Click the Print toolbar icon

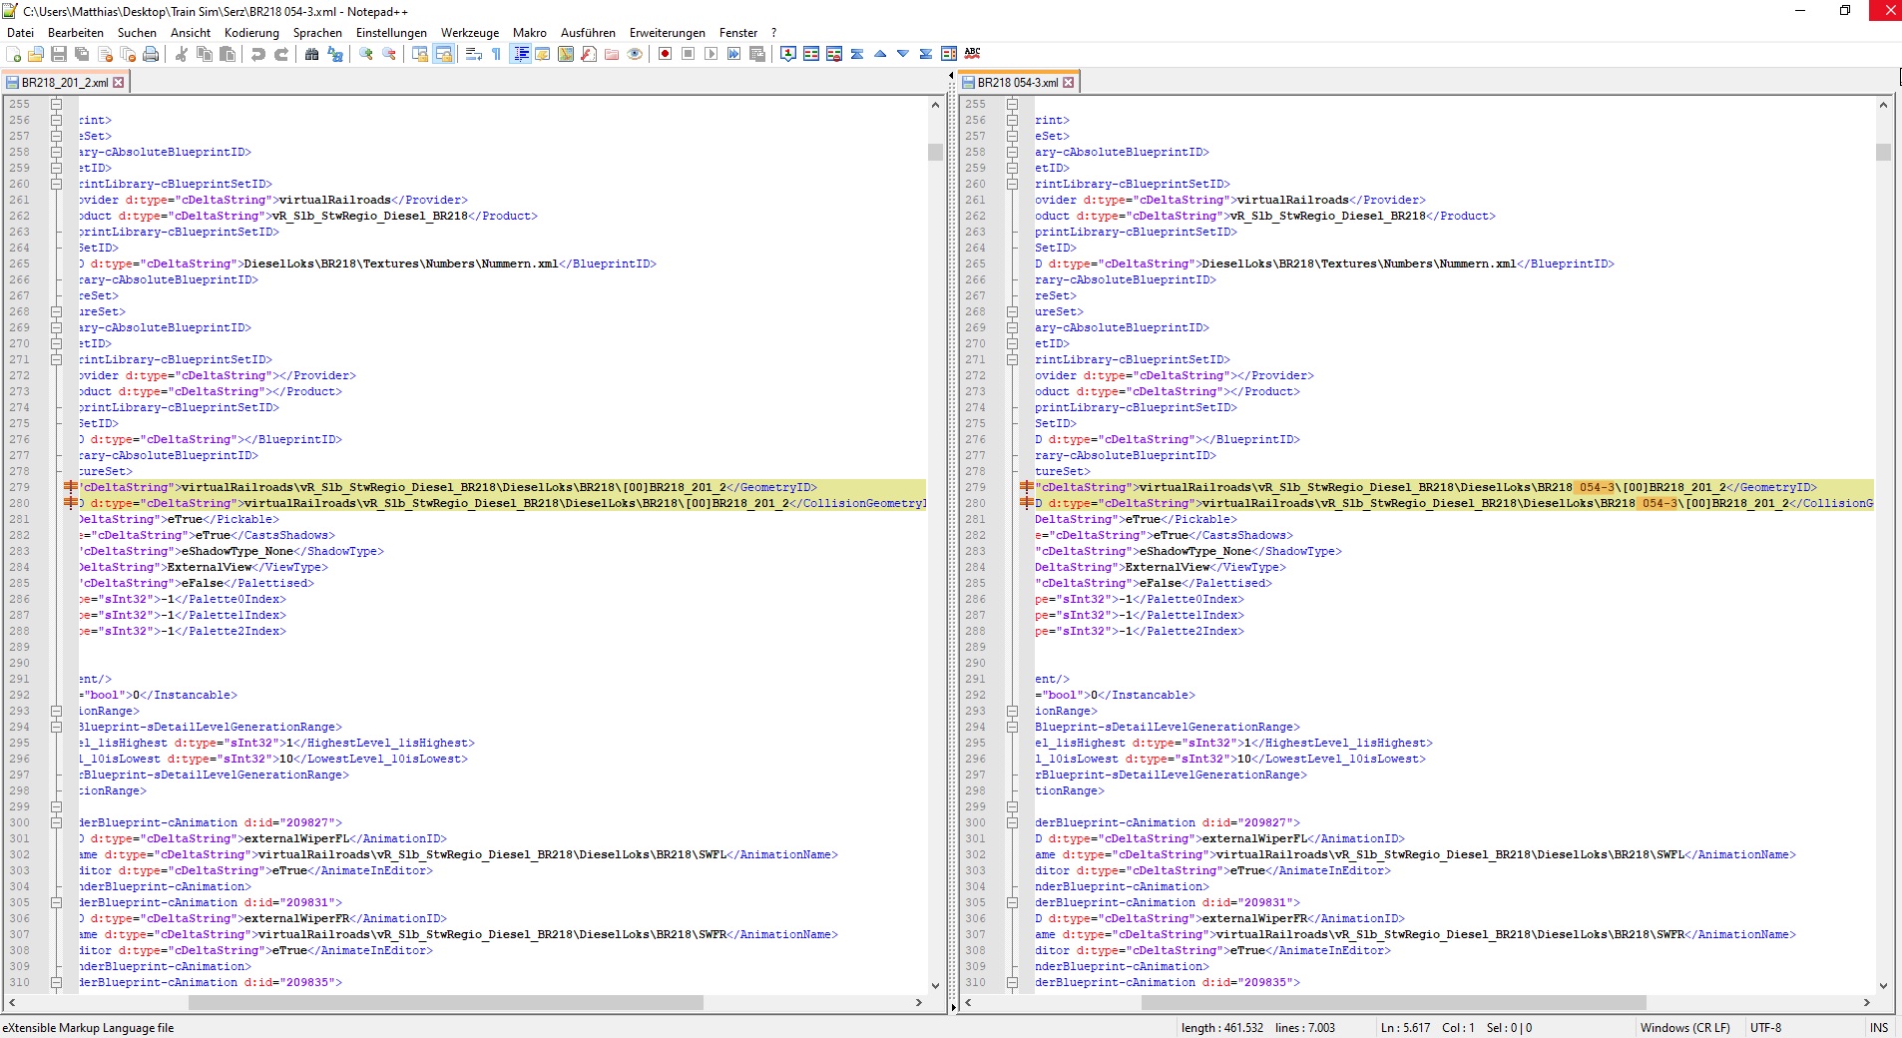pos(151,54)
